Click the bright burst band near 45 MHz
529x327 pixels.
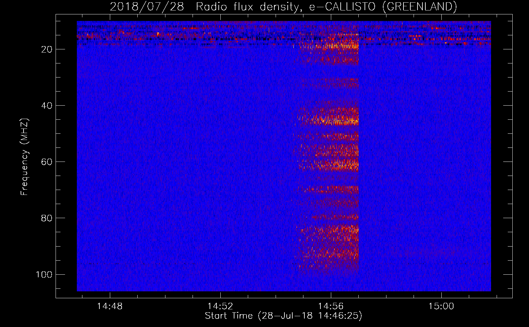328,116
